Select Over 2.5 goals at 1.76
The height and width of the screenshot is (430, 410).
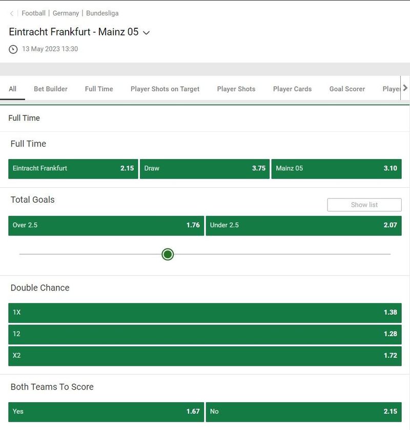pos(106,225)
